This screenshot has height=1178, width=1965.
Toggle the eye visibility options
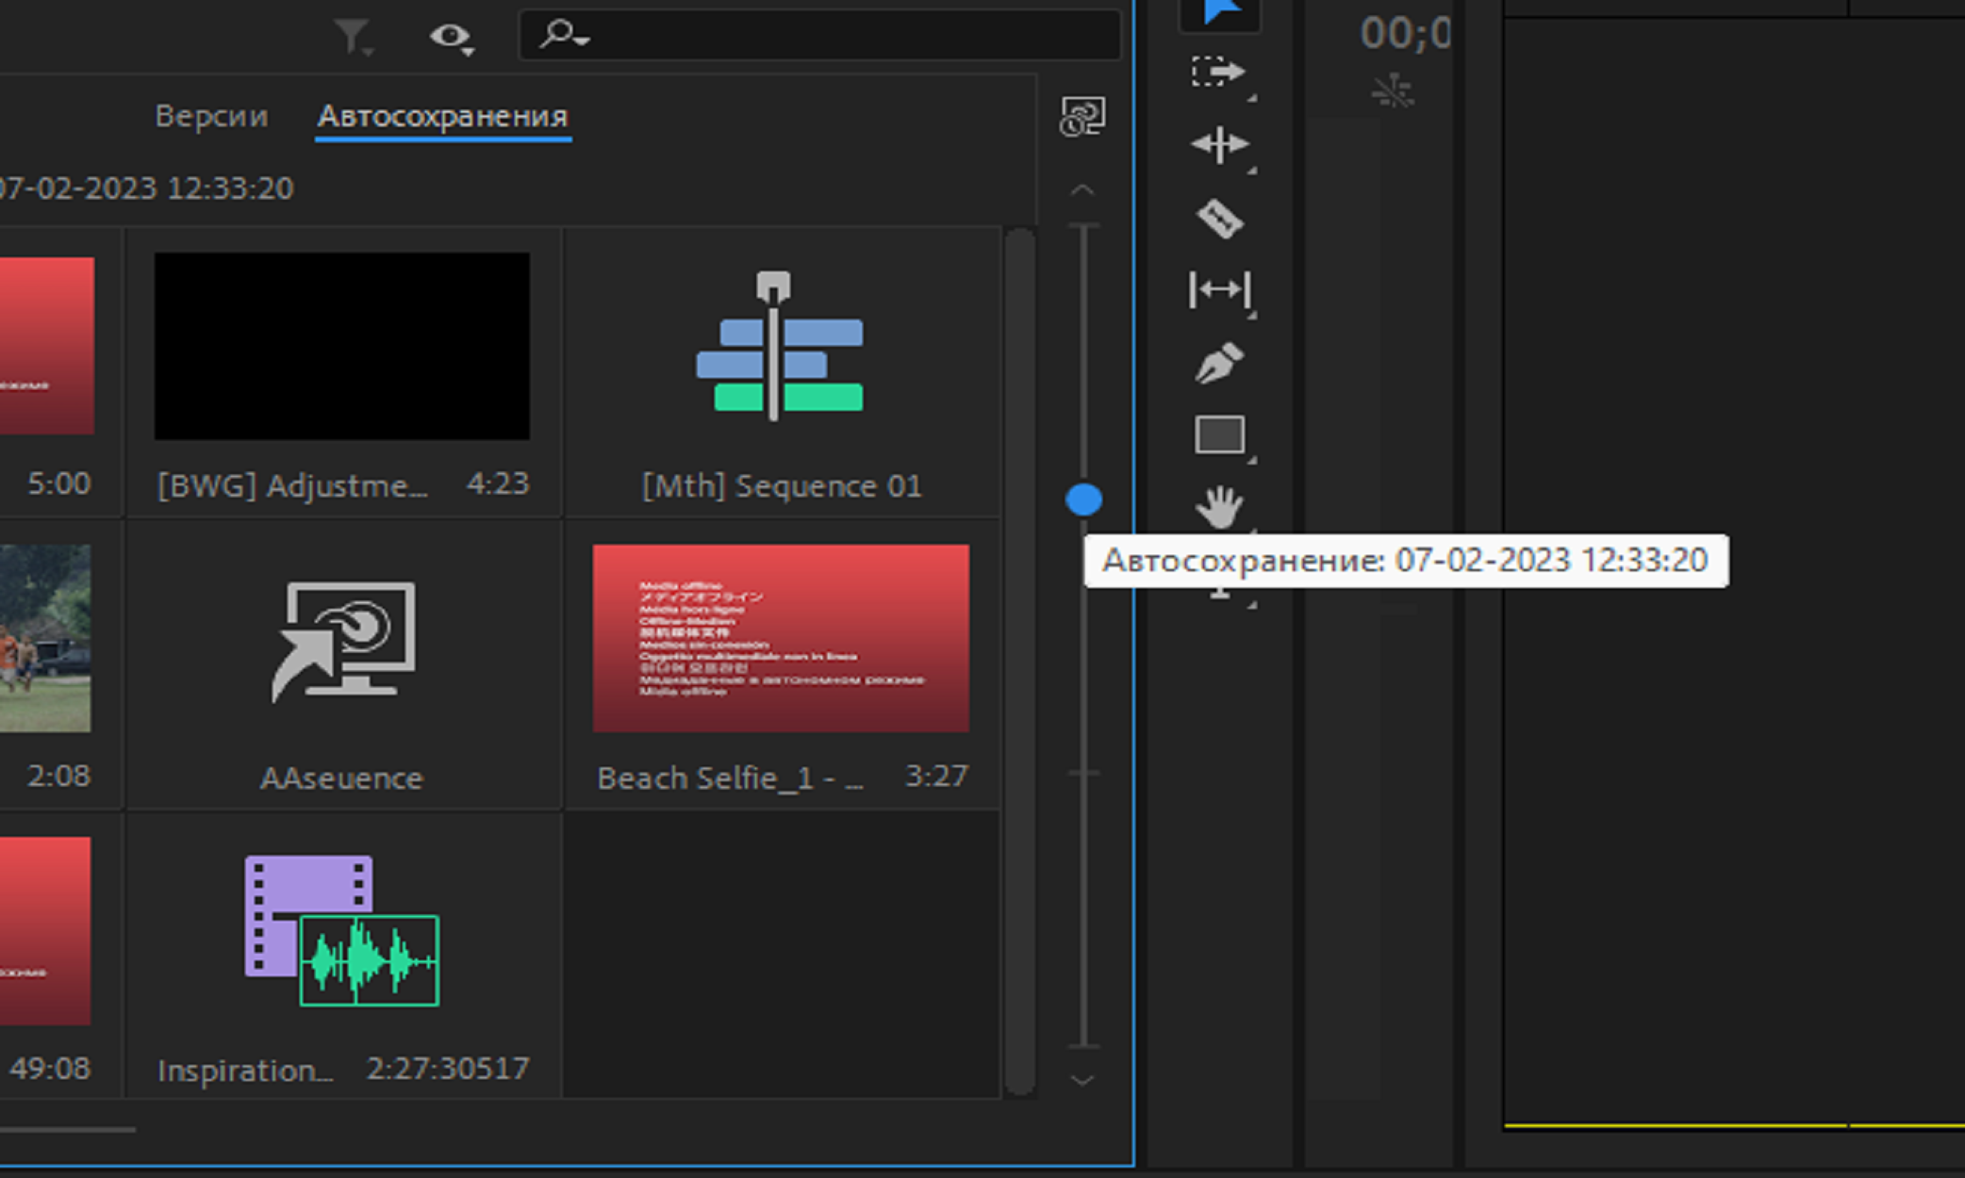click(x=452, y=37)
